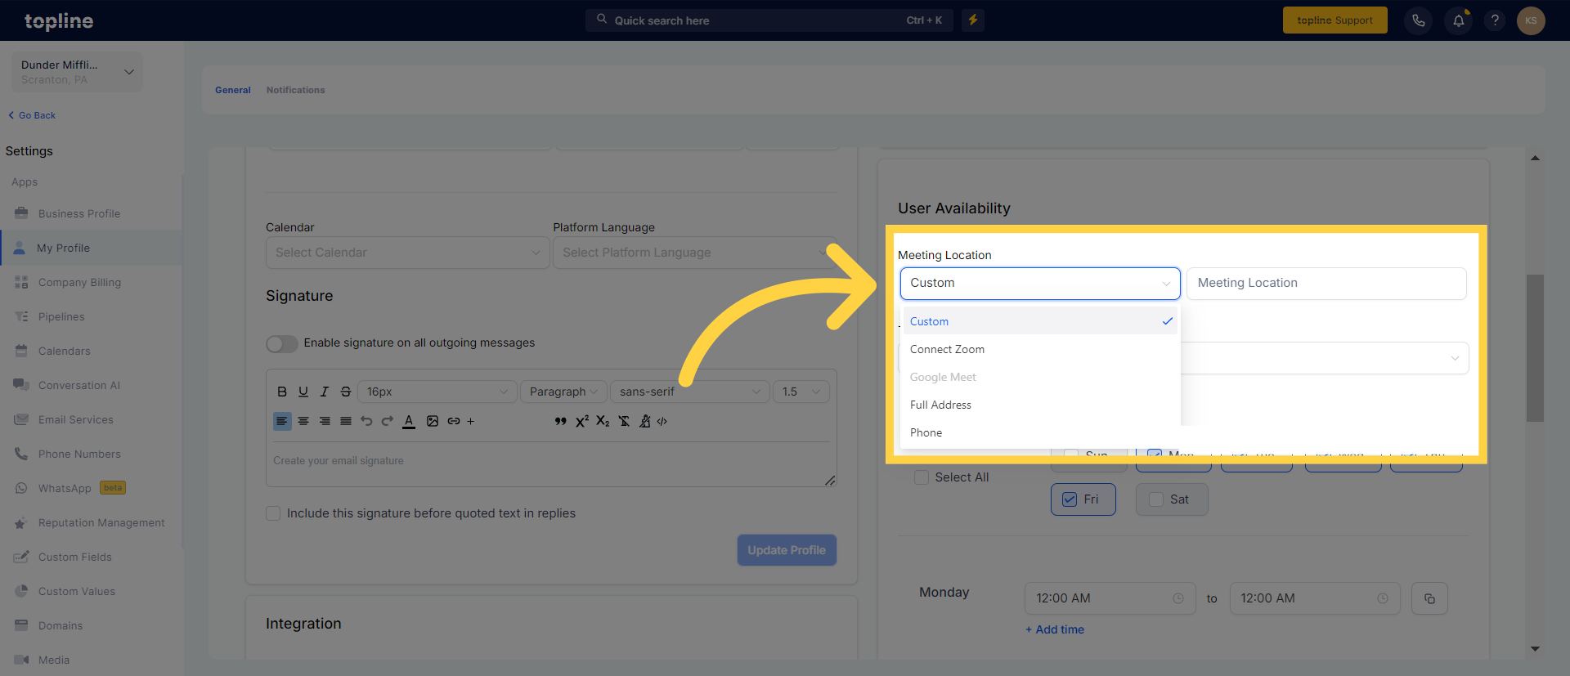Align signature text left
1570x676 pixels.
point(282,421)
